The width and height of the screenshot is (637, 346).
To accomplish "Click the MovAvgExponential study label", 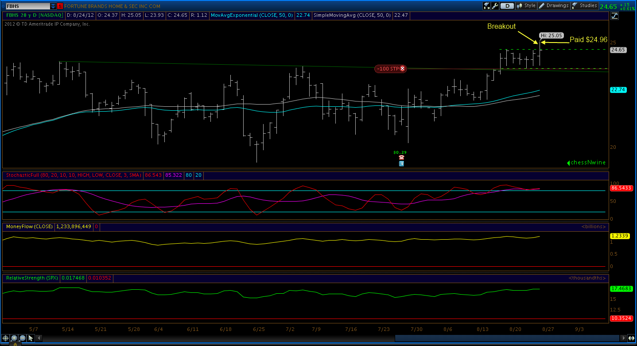I will (x=252, y=15).
